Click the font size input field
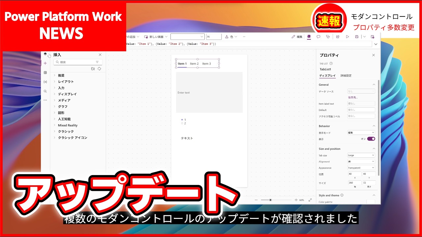The height and width of the screenshot is (237, 422). click(x=214, y=37)
